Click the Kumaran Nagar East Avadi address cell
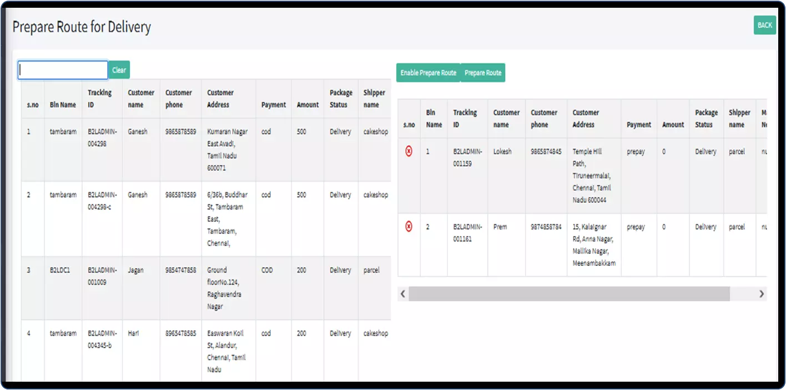Screen dimensions: 786x390 click(x=228, y=150)
